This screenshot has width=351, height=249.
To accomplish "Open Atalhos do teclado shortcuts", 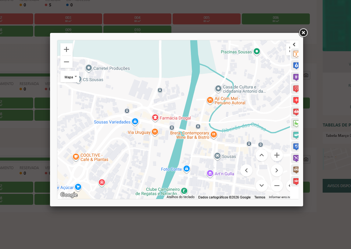I will (x=181, y=197).
